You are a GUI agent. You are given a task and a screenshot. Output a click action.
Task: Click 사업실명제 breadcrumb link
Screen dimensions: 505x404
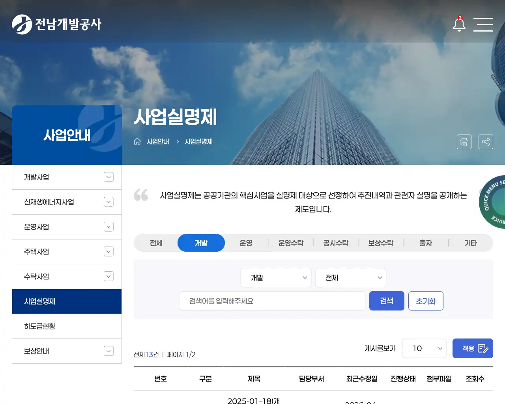(x=198, y=142)
